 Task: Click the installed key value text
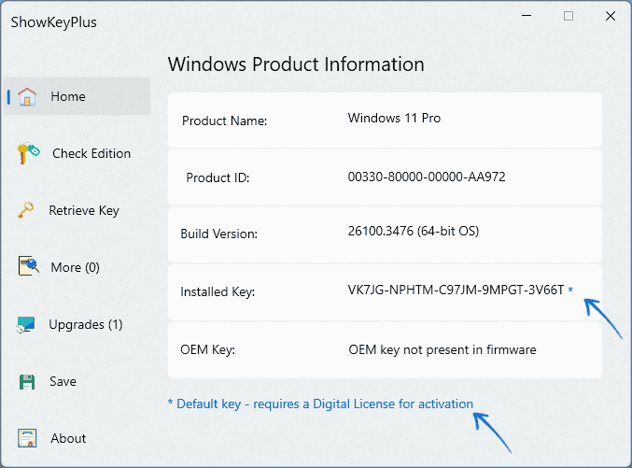coord(456,291)
